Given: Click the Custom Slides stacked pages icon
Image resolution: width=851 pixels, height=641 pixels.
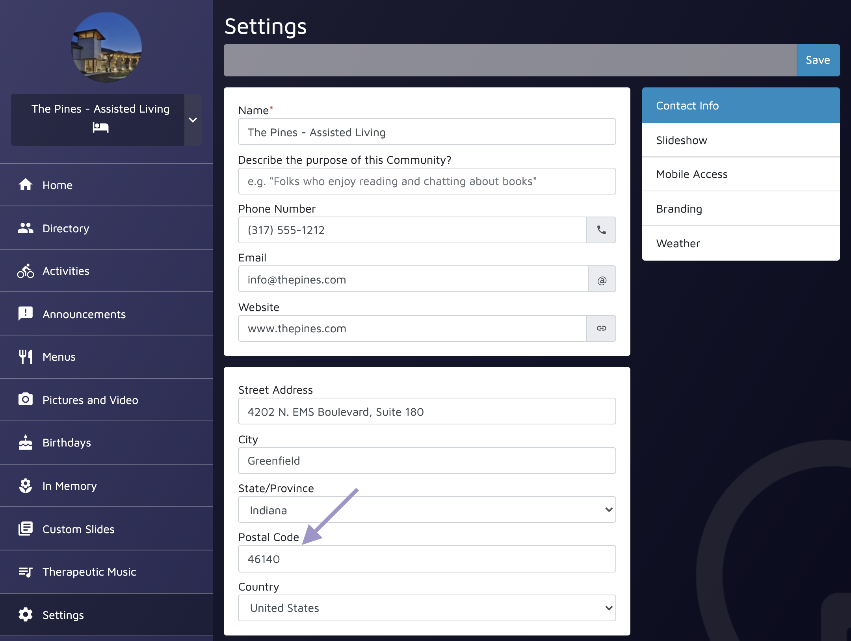Looking at the screenshot, I should (26, 528).
